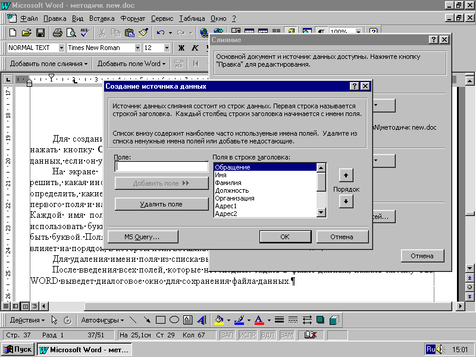The image size is (476, 357).
Task: Open the Font Color dropdown arrow
Action: pos(269,320)
